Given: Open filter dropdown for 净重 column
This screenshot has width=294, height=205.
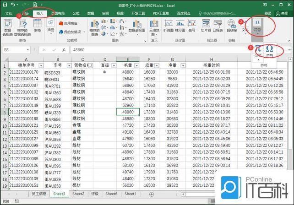Looking at the screenshot, I should coord(183,65).
